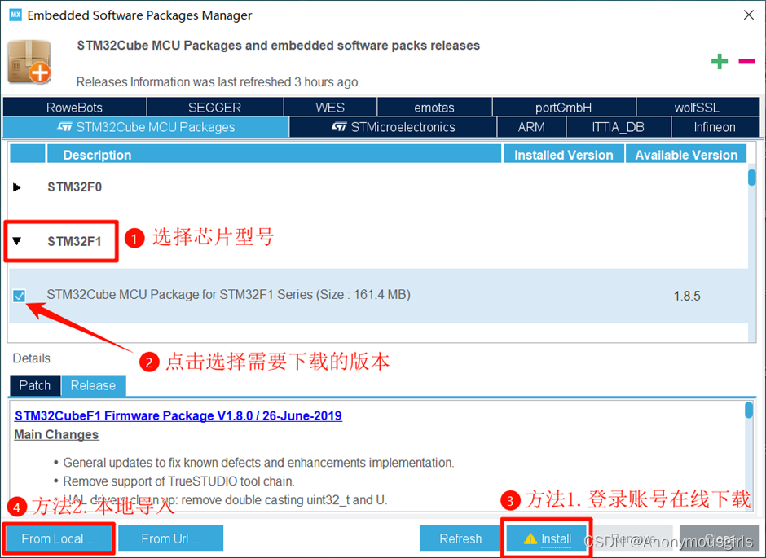Click the General updates to fix known defects bullet
The width and height of the screenshot is (766, 558).
pyautogui.click(x=258, y=463)
